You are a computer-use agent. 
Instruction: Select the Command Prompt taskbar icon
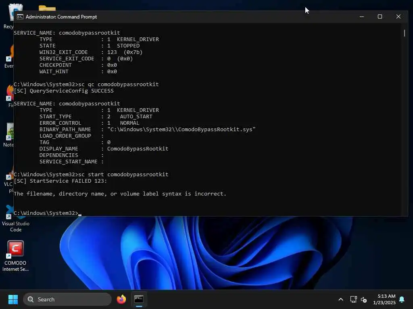[139, 299]
